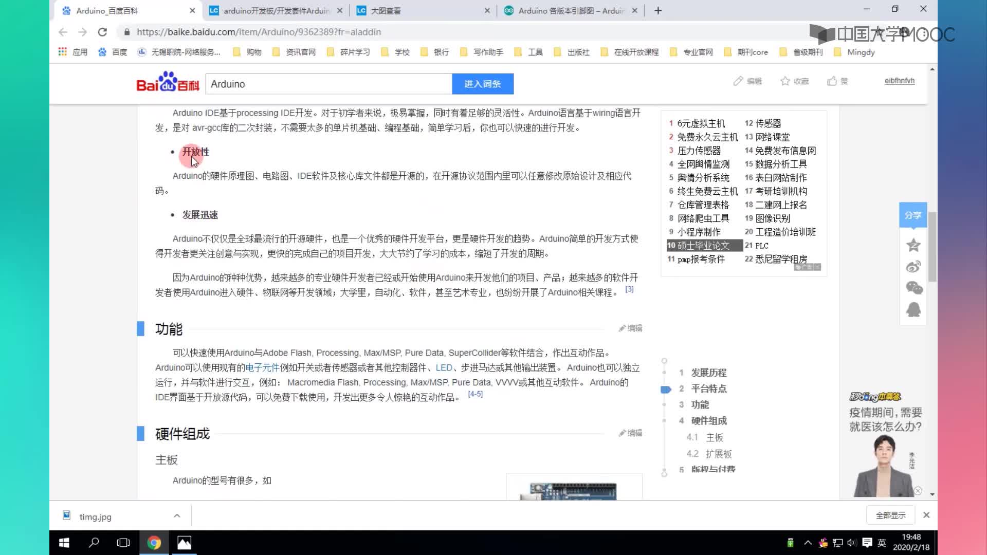Open the action center notification icon
Image resolution: width=987 pixels, height=555 pixels.
(x=867, y=543)
